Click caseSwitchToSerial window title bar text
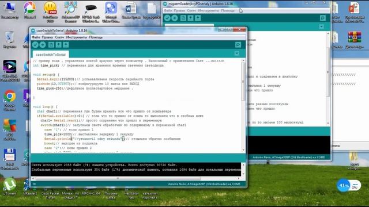This screenshot has height=207, width=369. pyautogui.click(x=62, y=30)
